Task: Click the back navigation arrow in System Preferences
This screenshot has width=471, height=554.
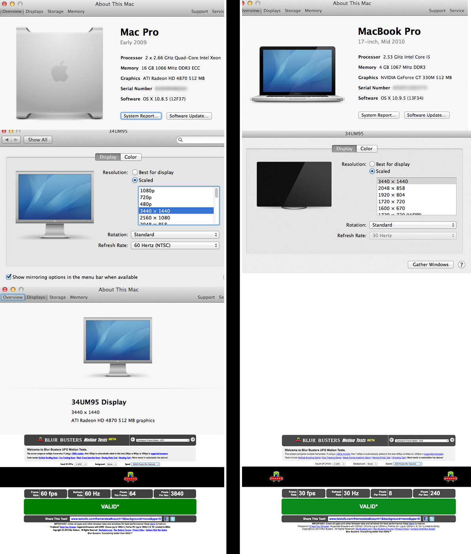Action: pyautogui.click(x=6, y=139)
